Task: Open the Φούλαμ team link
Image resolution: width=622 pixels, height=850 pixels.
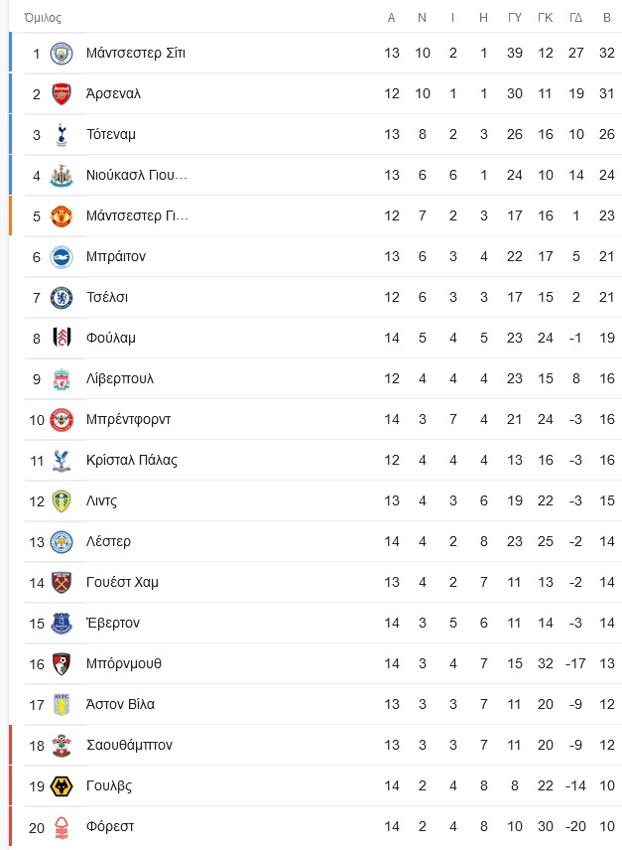Action: pyautogui.click(x=110, y=338)
